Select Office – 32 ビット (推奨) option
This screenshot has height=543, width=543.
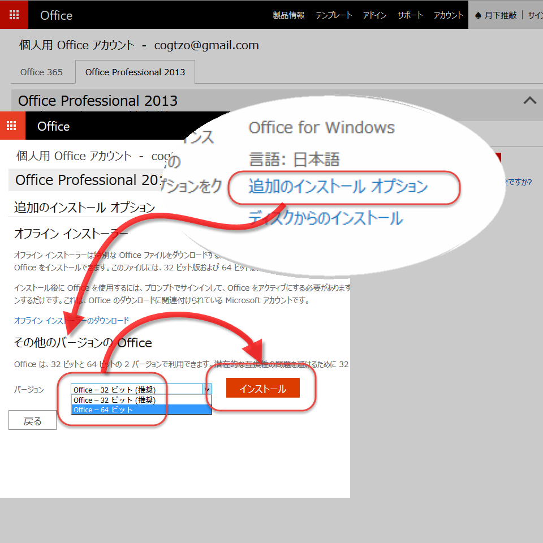pos(113,399)
